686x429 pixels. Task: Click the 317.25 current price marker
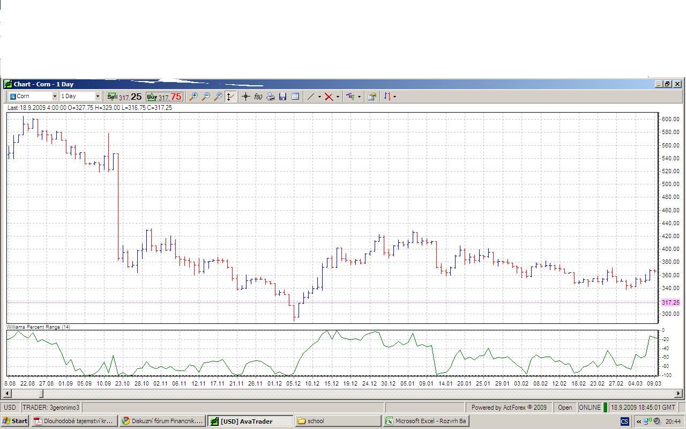pos(670,302)
